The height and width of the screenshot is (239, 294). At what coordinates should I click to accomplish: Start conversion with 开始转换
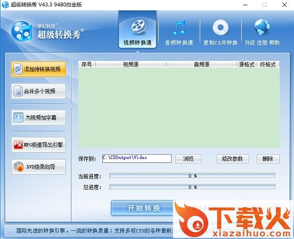click(x=144, y=208)
